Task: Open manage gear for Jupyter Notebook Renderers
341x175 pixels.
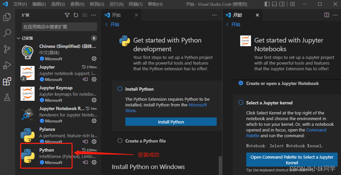Action: point(94,121)
